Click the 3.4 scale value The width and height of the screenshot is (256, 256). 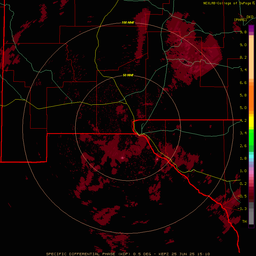[243, 133]
